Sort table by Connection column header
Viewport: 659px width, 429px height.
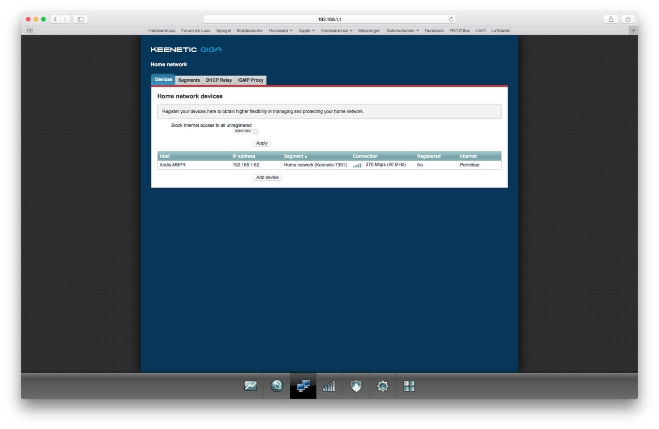point(365,156)
